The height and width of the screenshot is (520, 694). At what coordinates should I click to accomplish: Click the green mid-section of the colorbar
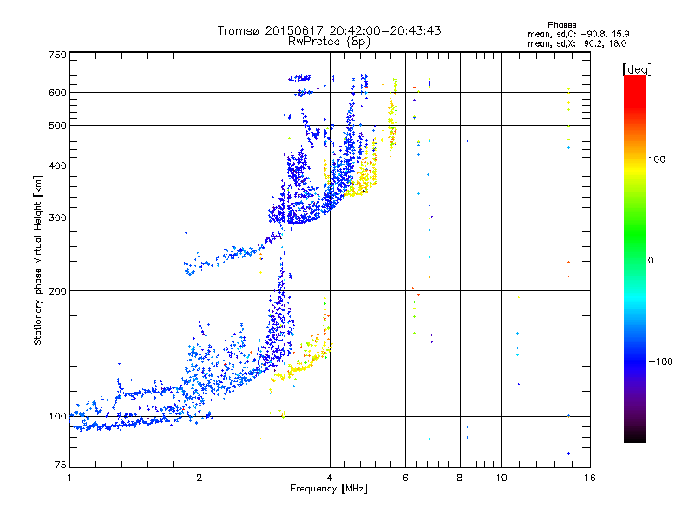(x=635, y=234)
